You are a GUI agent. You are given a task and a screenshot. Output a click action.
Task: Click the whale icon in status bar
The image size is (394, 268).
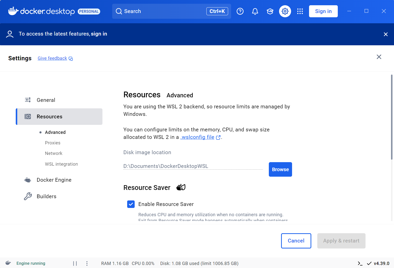point(8,263)
